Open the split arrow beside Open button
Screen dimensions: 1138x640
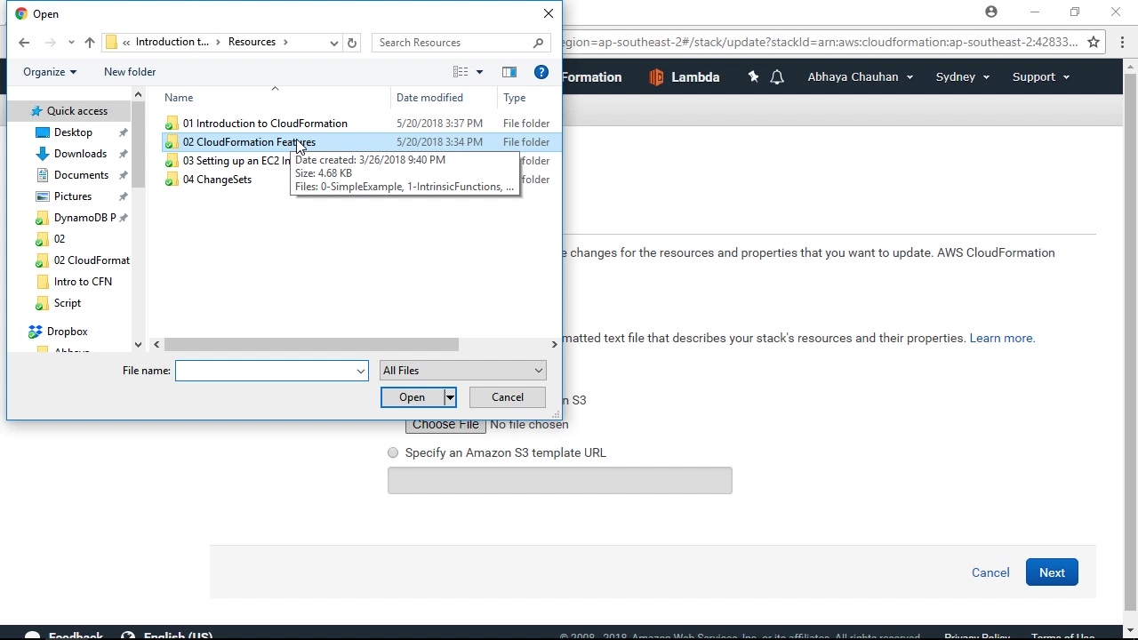[450, 397]
